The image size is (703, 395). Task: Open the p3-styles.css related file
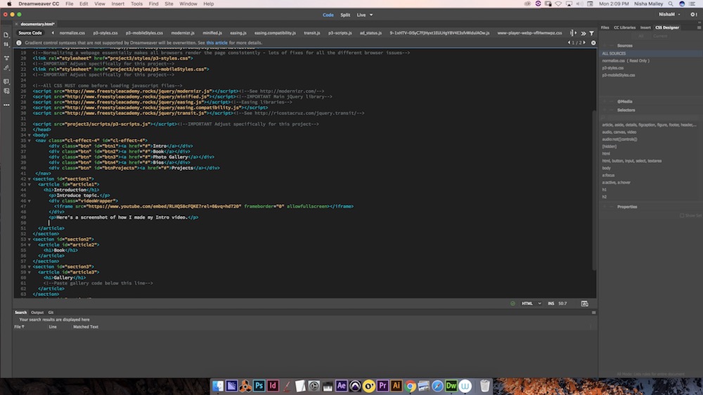(105, 33)
